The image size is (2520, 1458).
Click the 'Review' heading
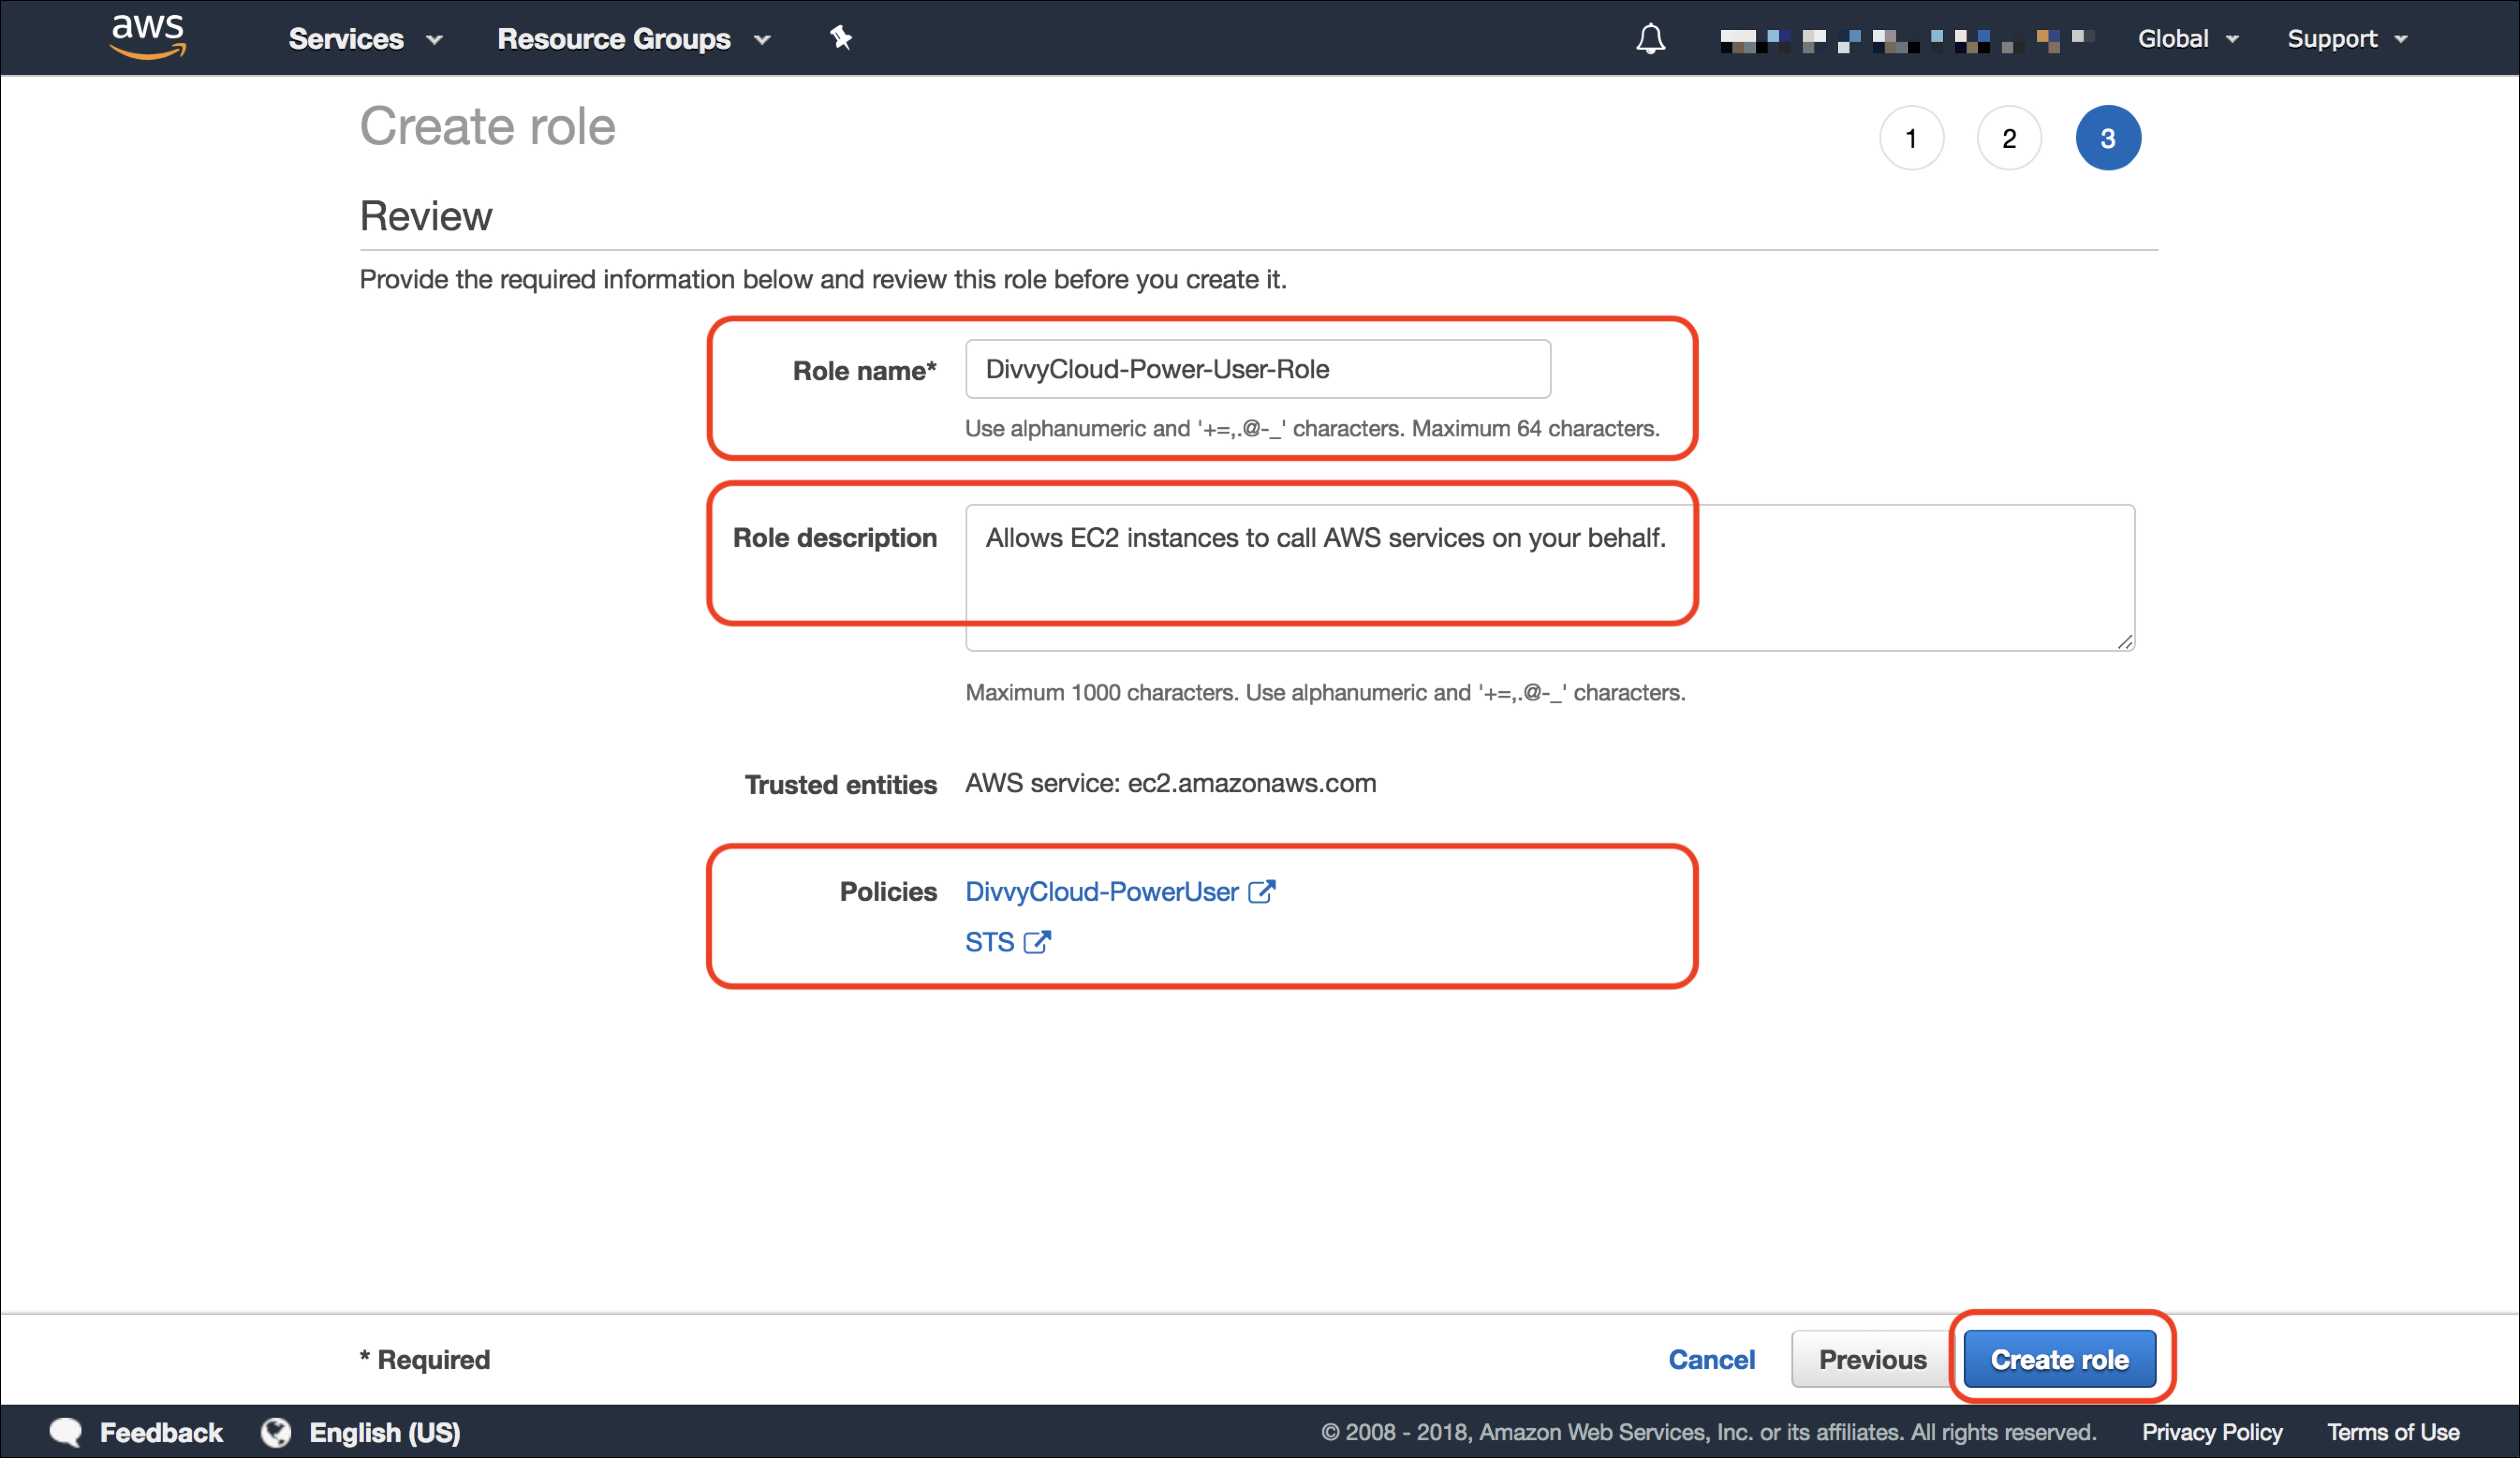[425, 216]
